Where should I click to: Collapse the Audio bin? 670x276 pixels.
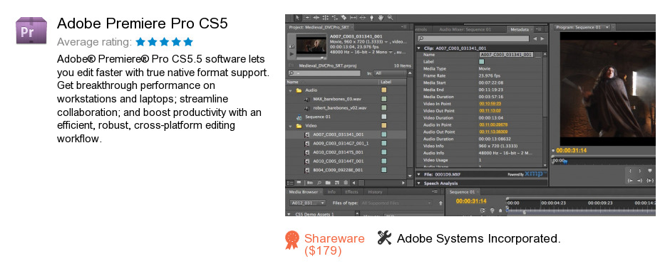(x=291, y=90)
